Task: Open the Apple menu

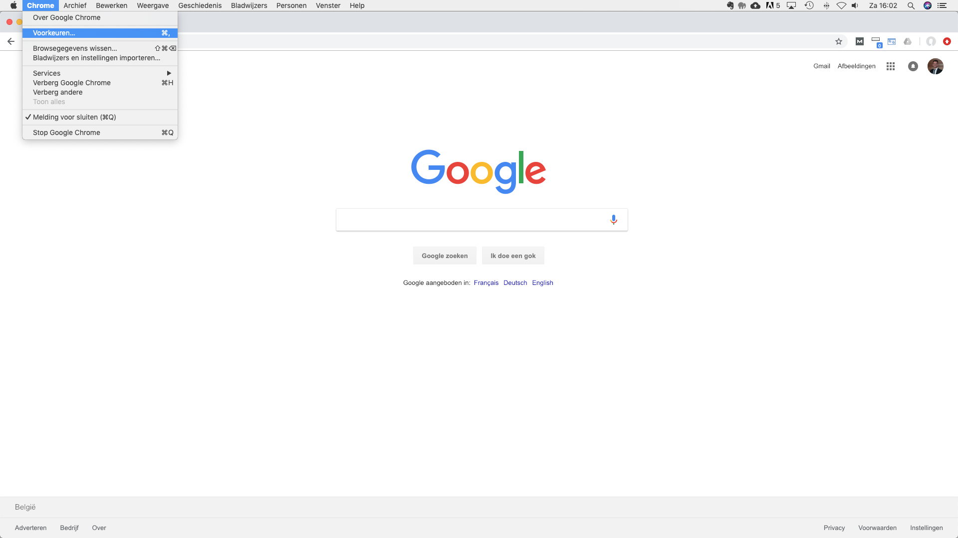Action: click(13, 5)
